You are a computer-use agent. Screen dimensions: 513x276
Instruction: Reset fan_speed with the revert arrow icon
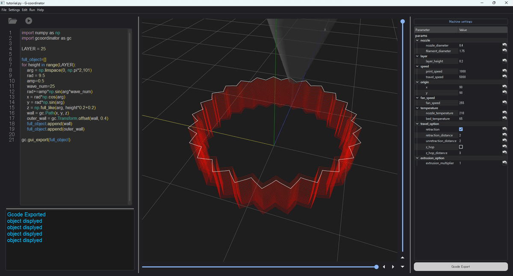pos(504,103)
